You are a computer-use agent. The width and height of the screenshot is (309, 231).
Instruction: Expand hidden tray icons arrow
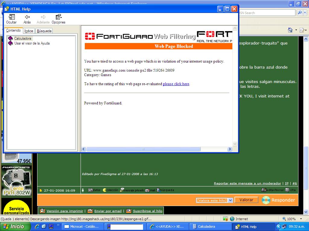click(x=279, y=226)
